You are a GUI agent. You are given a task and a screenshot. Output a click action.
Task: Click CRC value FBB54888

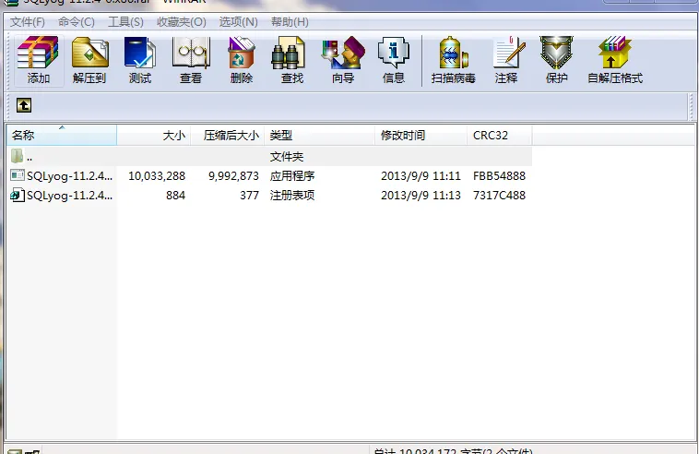click(499, 176)
